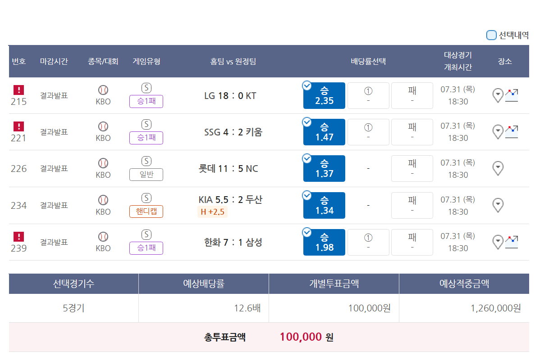Click red alert icon for game 239
This screenshot has width=535, height=360.
(18, 237)
